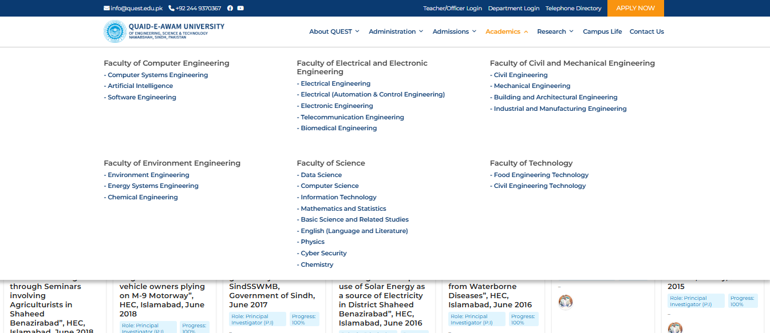
Task: Open the YouTube icon link
Action: tap(240, 8)
